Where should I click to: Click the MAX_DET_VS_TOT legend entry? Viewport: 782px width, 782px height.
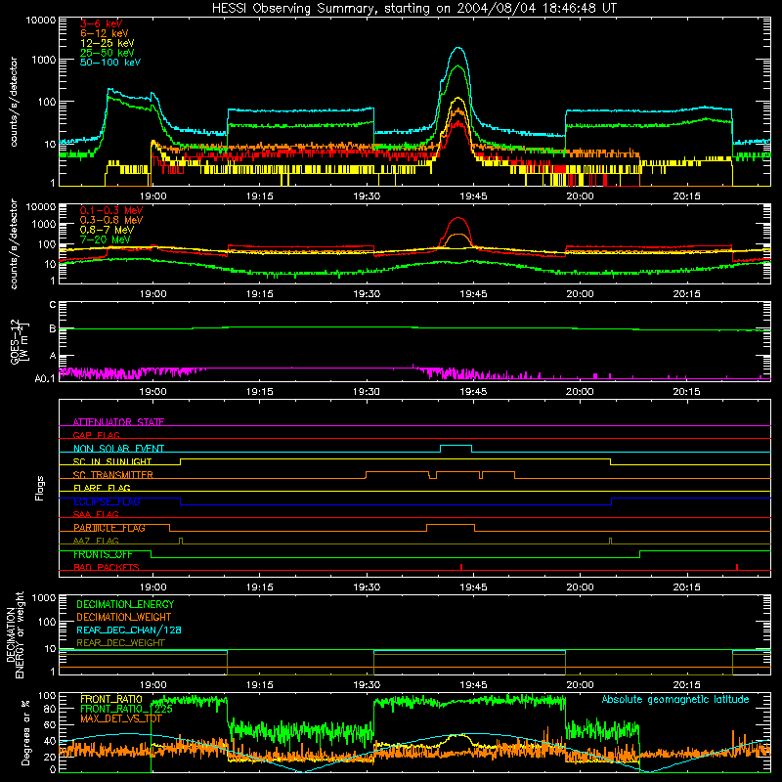click(121, 718)
